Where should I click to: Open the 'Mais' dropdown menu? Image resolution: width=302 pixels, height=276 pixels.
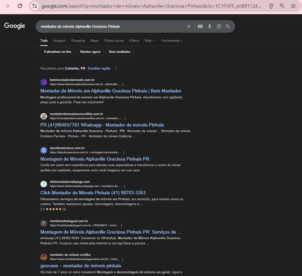click(x=150, y=41)
